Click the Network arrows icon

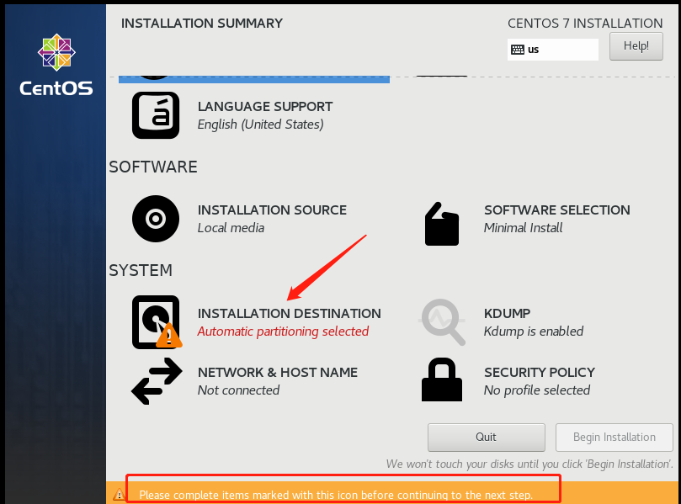pyautogui.click(x=157, y=381)
